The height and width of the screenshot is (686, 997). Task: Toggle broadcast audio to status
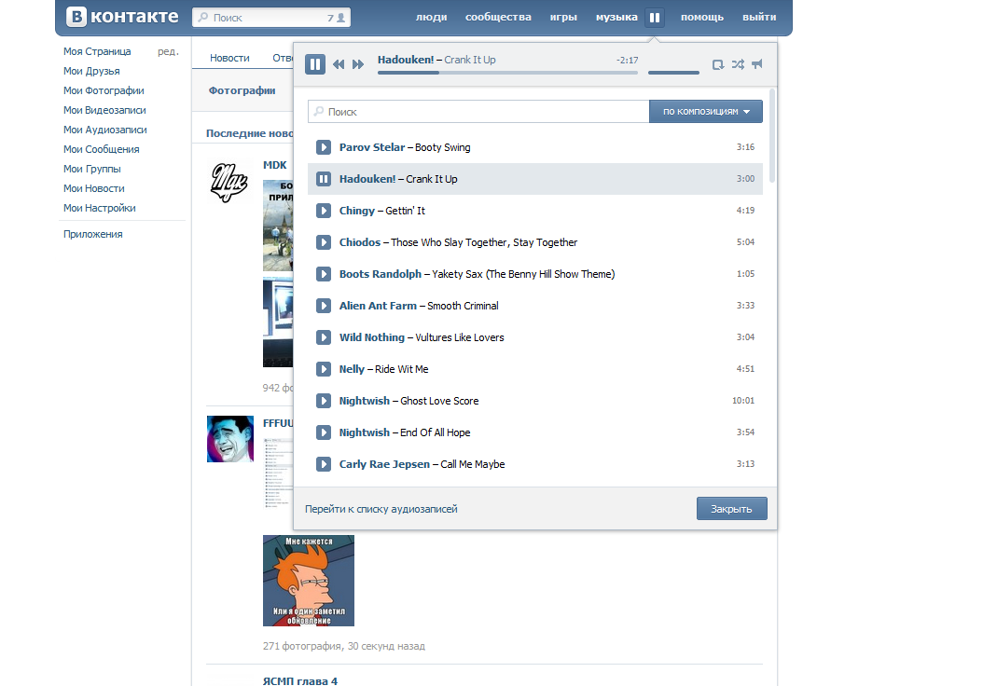click(756, 64)
